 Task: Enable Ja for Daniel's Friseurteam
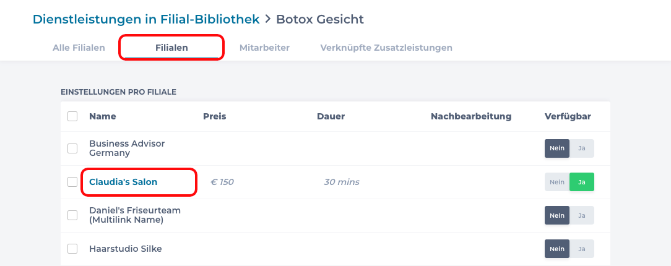tap(581, 215)
